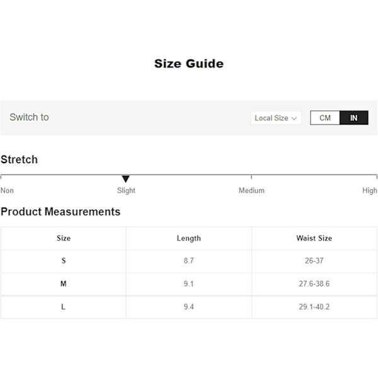Click the Waist Size column header
The image size is (378, 378).
(x=314, y=238)
